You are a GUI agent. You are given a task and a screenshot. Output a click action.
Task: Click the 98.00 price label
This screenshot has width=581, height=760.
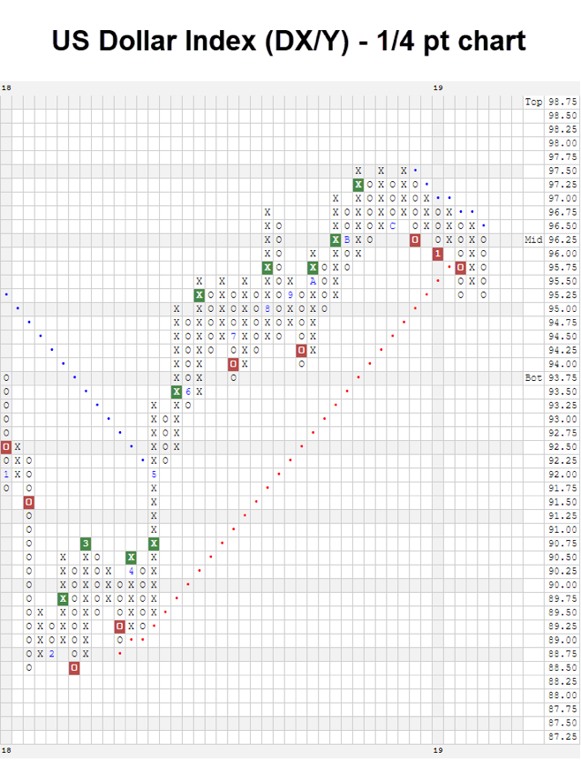[x=562, y=143]
